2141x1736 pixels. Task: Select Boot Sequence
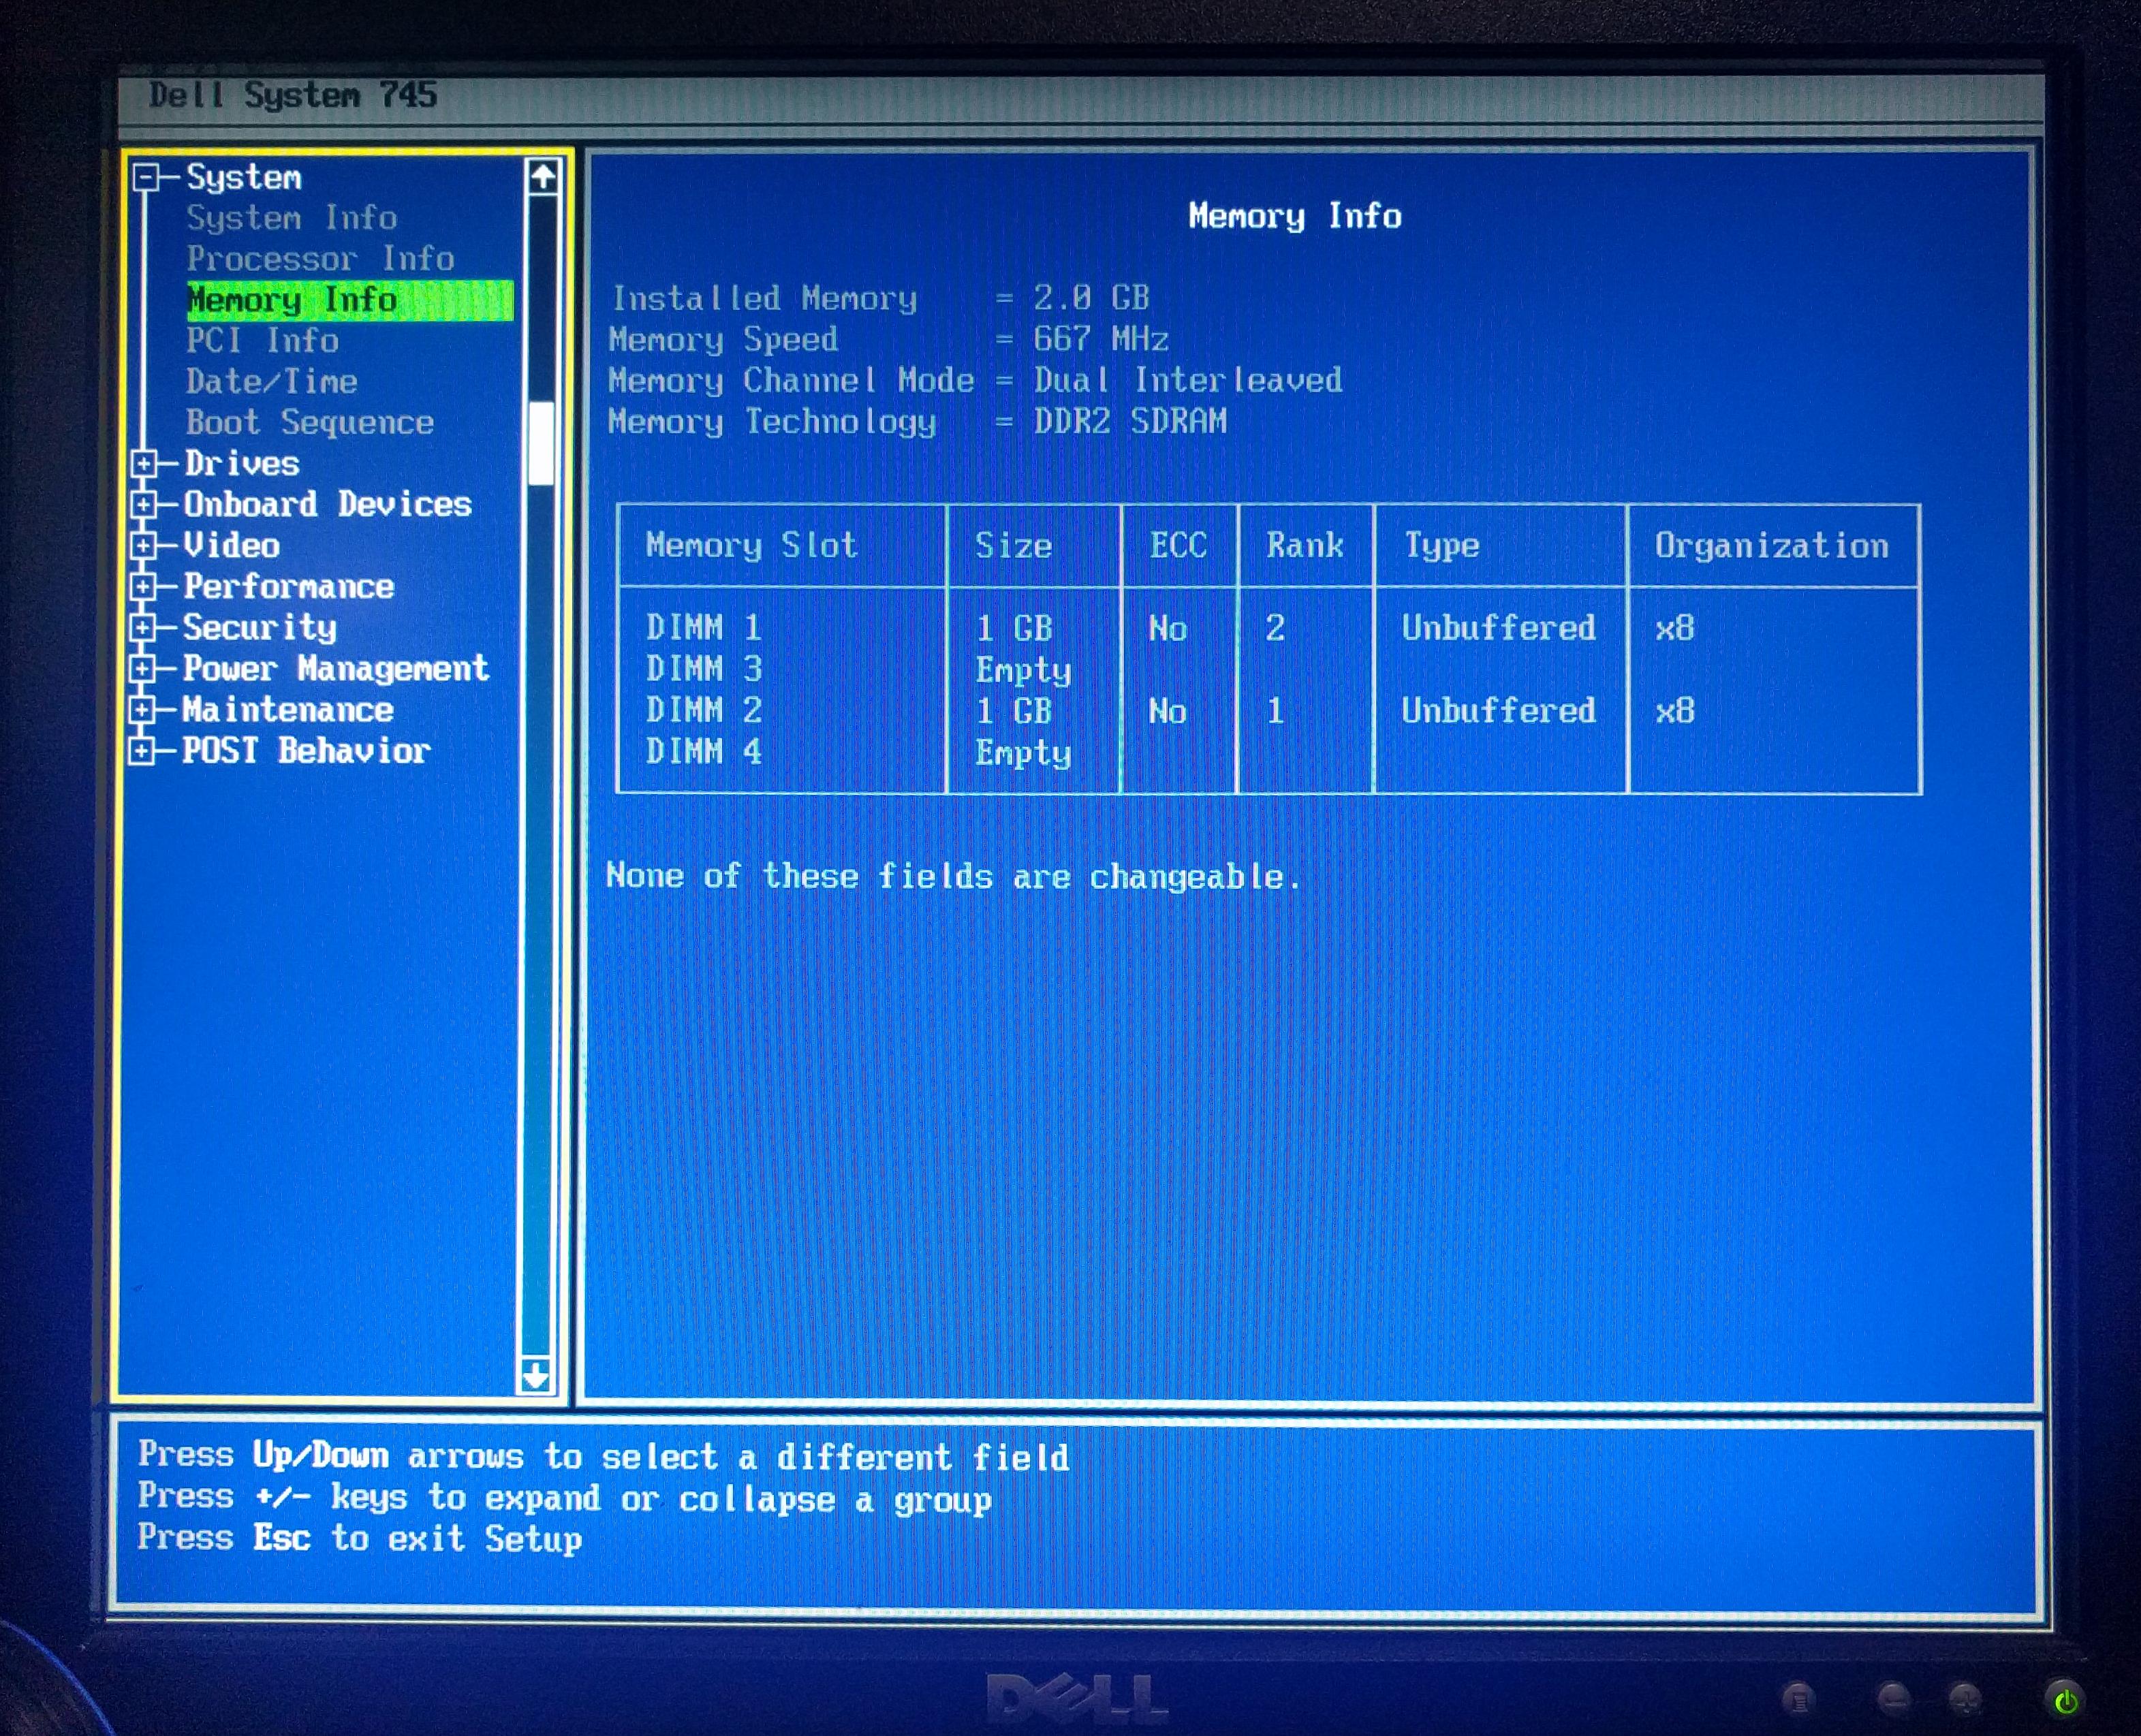point(310,422)
